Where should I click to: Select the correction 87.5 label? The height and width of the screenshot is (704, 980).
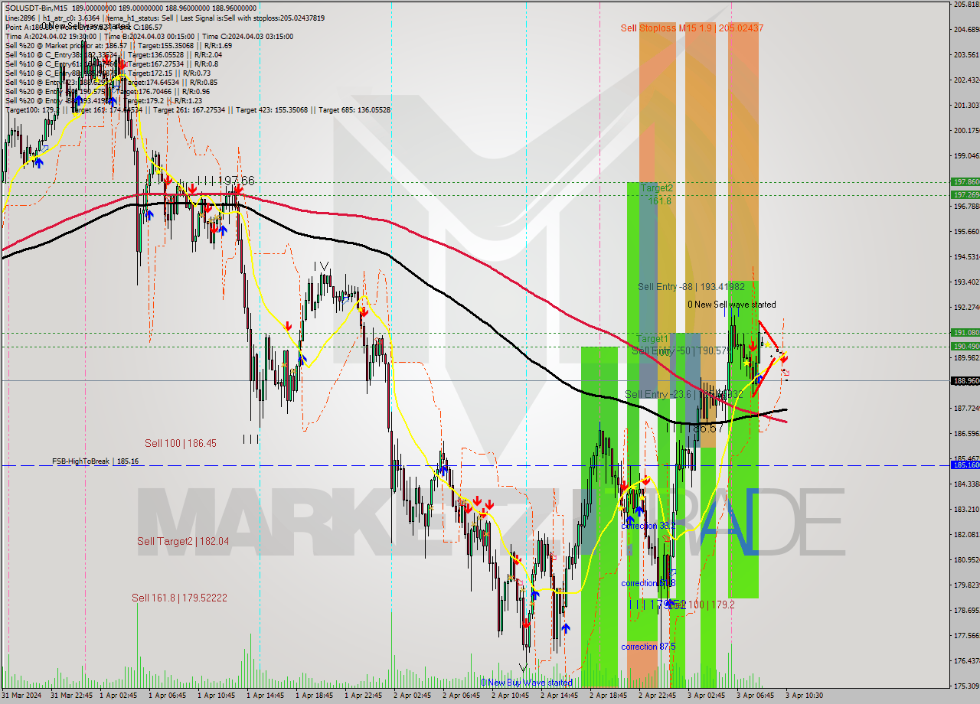click(648, 647)
